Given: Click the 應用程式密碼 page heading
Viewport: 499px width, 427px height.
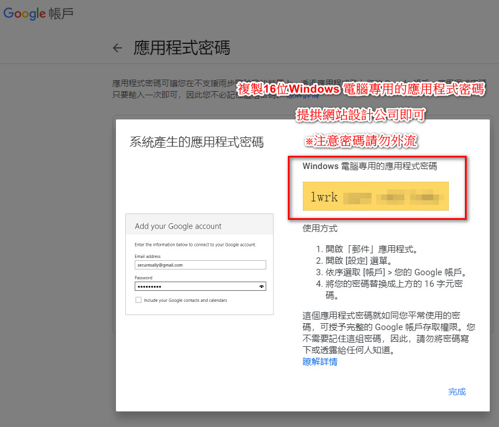Looking at the screenshot, I should [181, 48].
